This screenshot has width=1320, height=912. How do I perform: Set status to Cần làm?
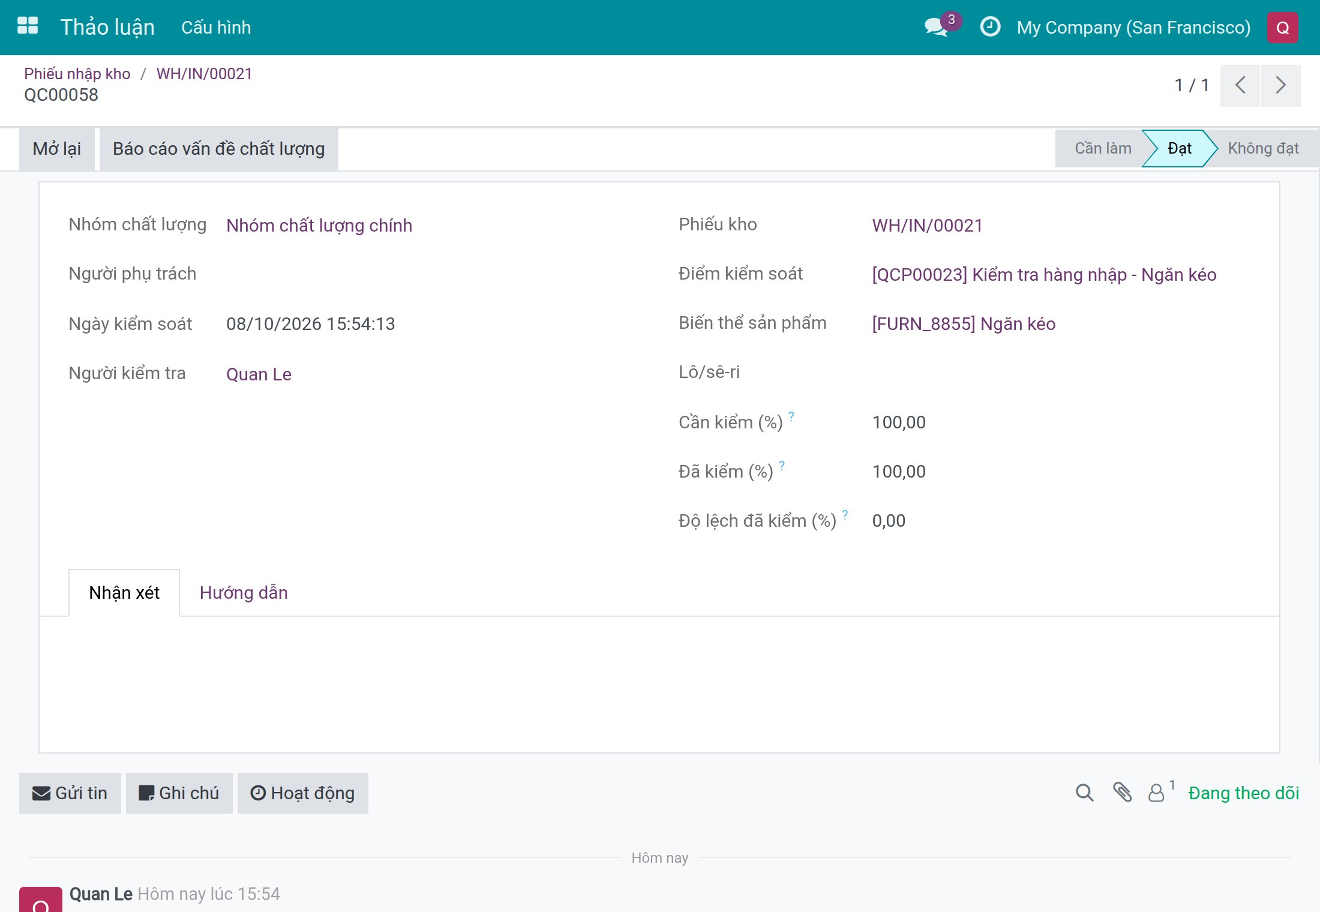(x=1103, y=148)
